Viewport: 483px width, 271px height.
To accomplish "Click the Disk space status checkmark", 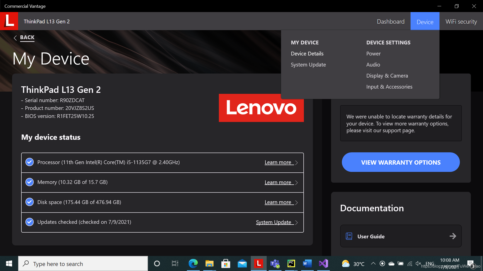I will pyautogui.click(x=30, y=202).
